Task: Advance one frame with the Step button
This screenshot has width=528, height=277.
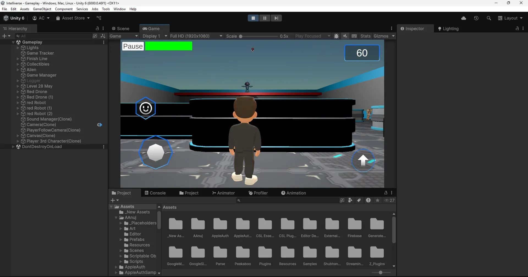Action: point(276,18)
